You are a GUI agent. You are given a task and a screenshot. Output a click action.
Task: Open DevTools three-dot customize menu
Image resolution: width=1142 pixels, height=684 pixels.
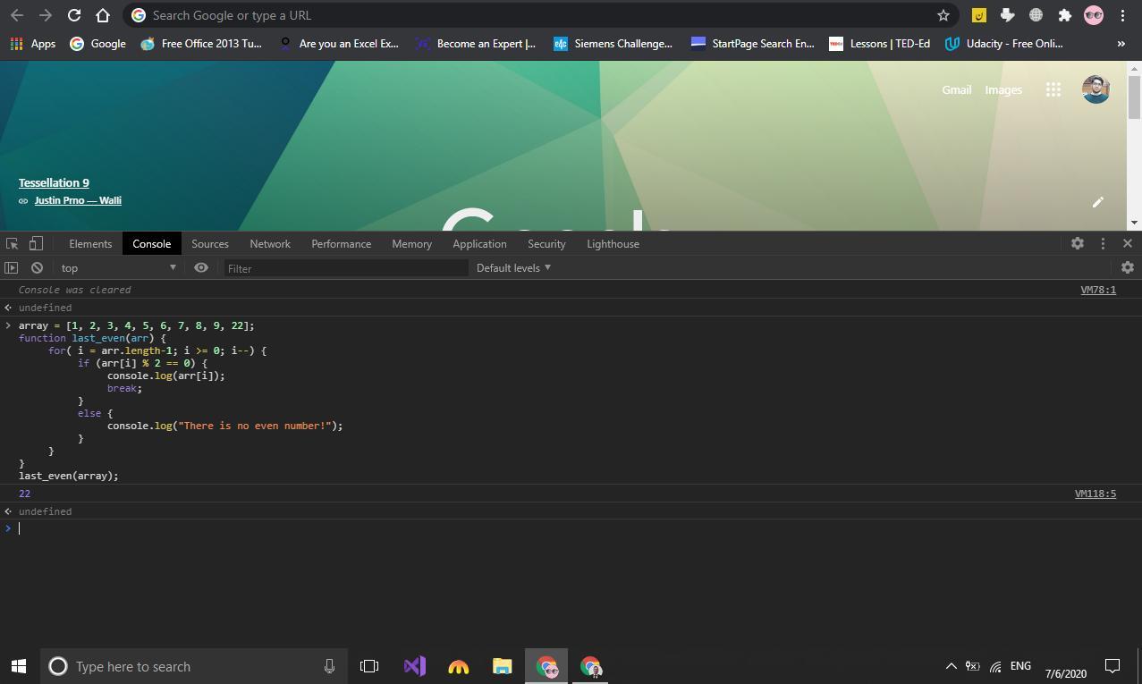pos(1103,243)
